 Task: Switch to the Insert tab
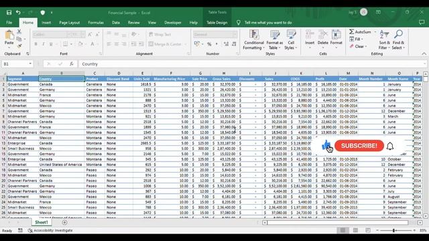(46, 23)
